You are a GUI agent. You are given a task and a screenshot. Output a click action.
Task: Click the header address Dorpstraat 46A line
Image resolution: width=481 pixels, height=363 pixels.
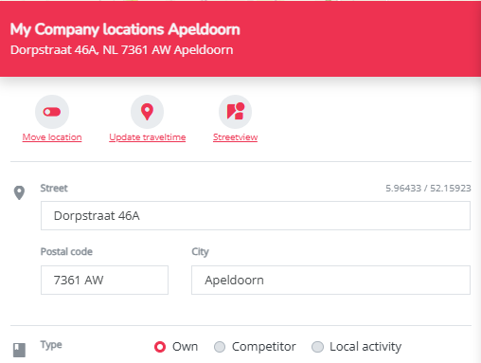(122, 50)
